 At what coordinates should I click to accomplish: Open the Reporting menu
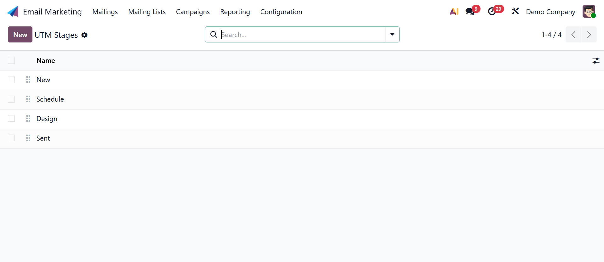[x=235, y=12]
